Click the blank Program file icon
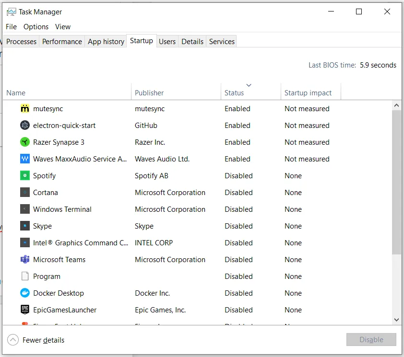 click(25, 276)
